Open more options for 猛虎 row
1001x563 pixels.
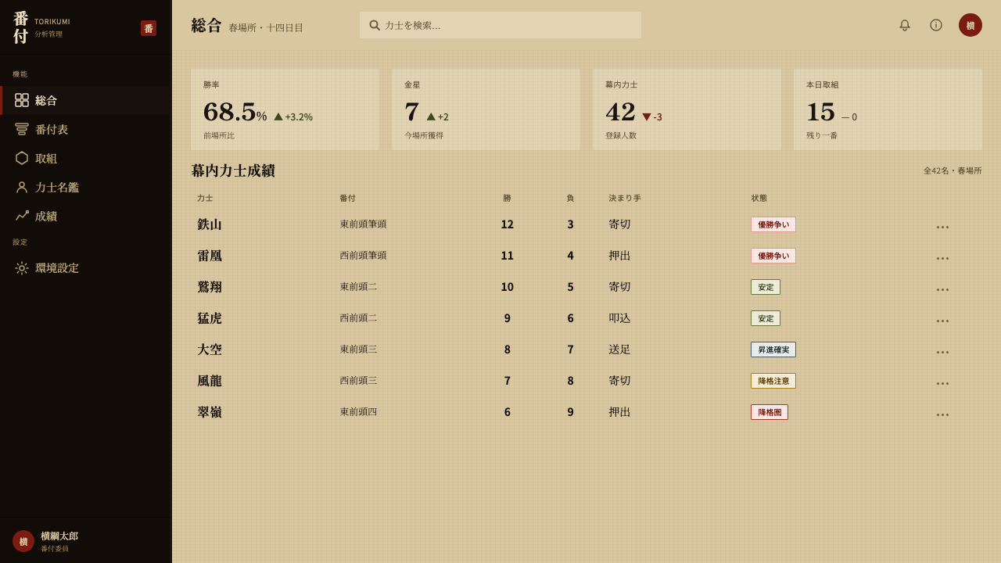(943, 320)
